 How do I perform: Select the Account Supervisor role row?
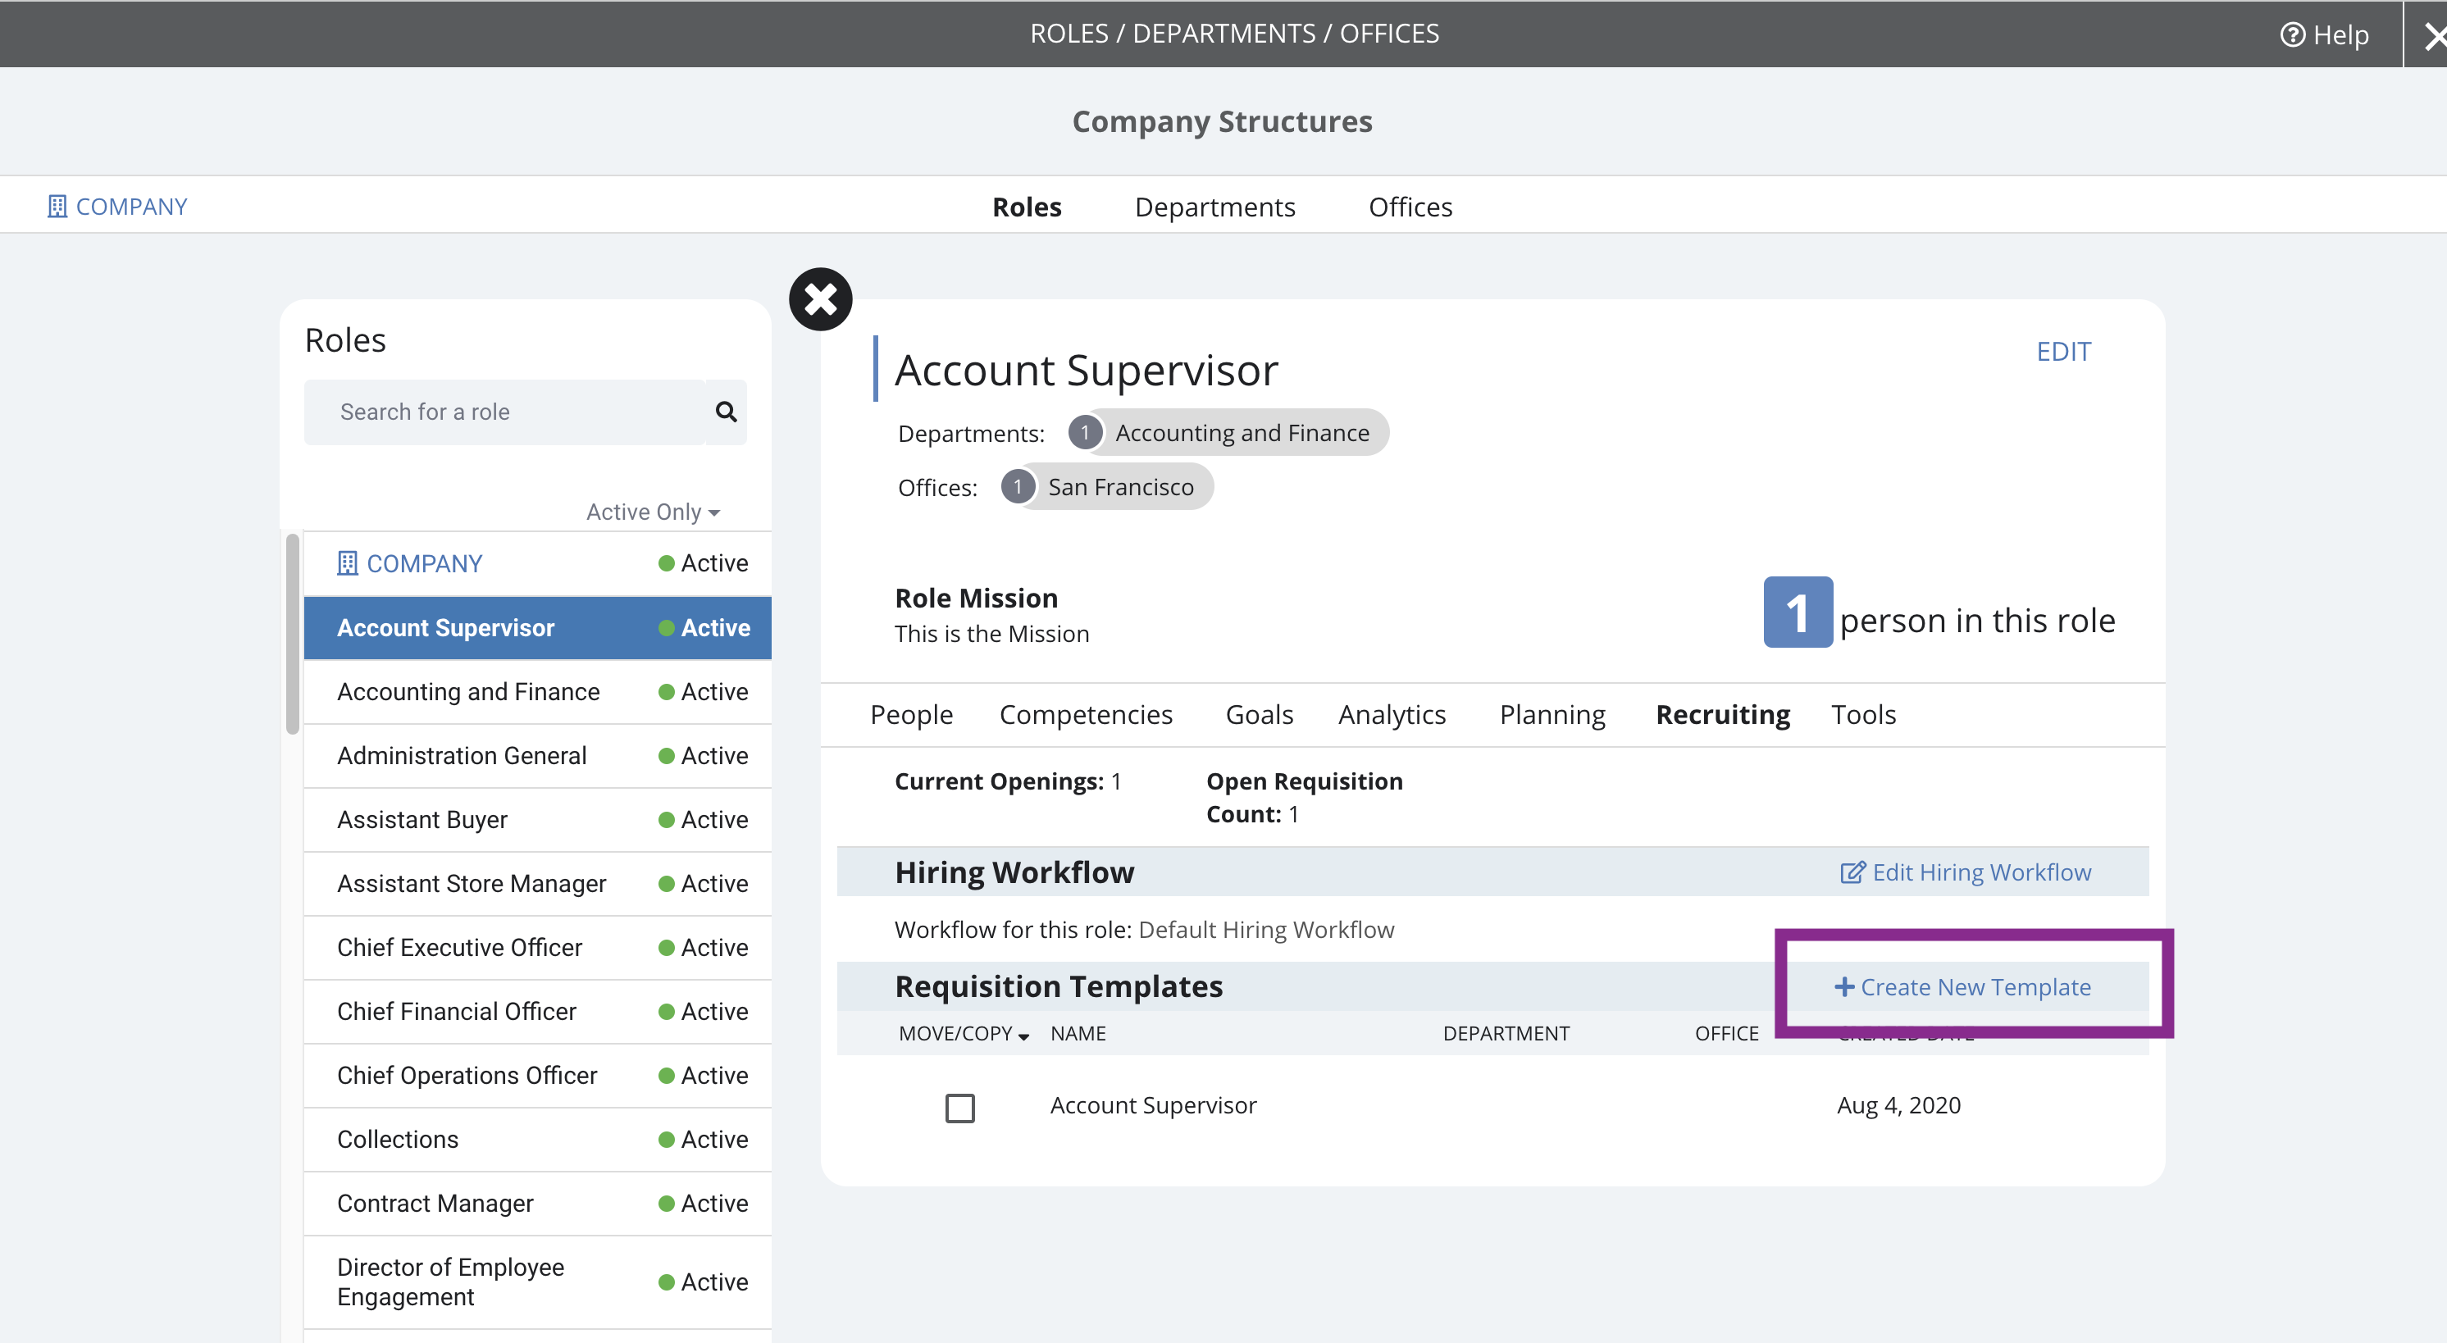538,628
